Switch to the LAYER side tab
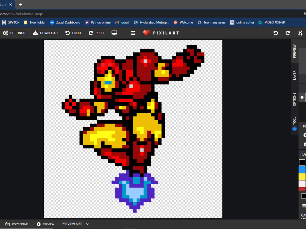This screenshot has height=229, width=306. click(294, 75)
